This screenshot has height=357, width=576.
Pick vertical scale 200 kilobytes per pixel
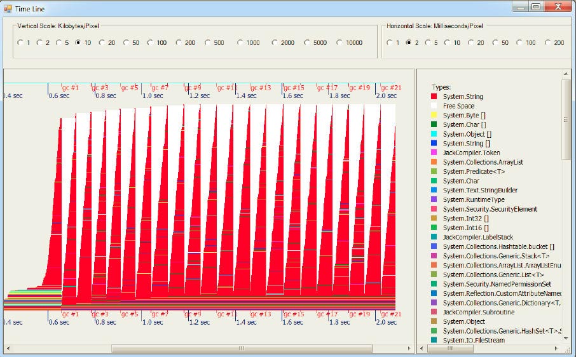[185, 43]
